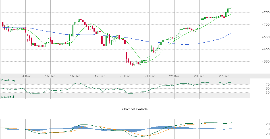The height and width of the screenshot is (139, 270).
Task: Click the RSI 50 level label
Action: point(268,88)
